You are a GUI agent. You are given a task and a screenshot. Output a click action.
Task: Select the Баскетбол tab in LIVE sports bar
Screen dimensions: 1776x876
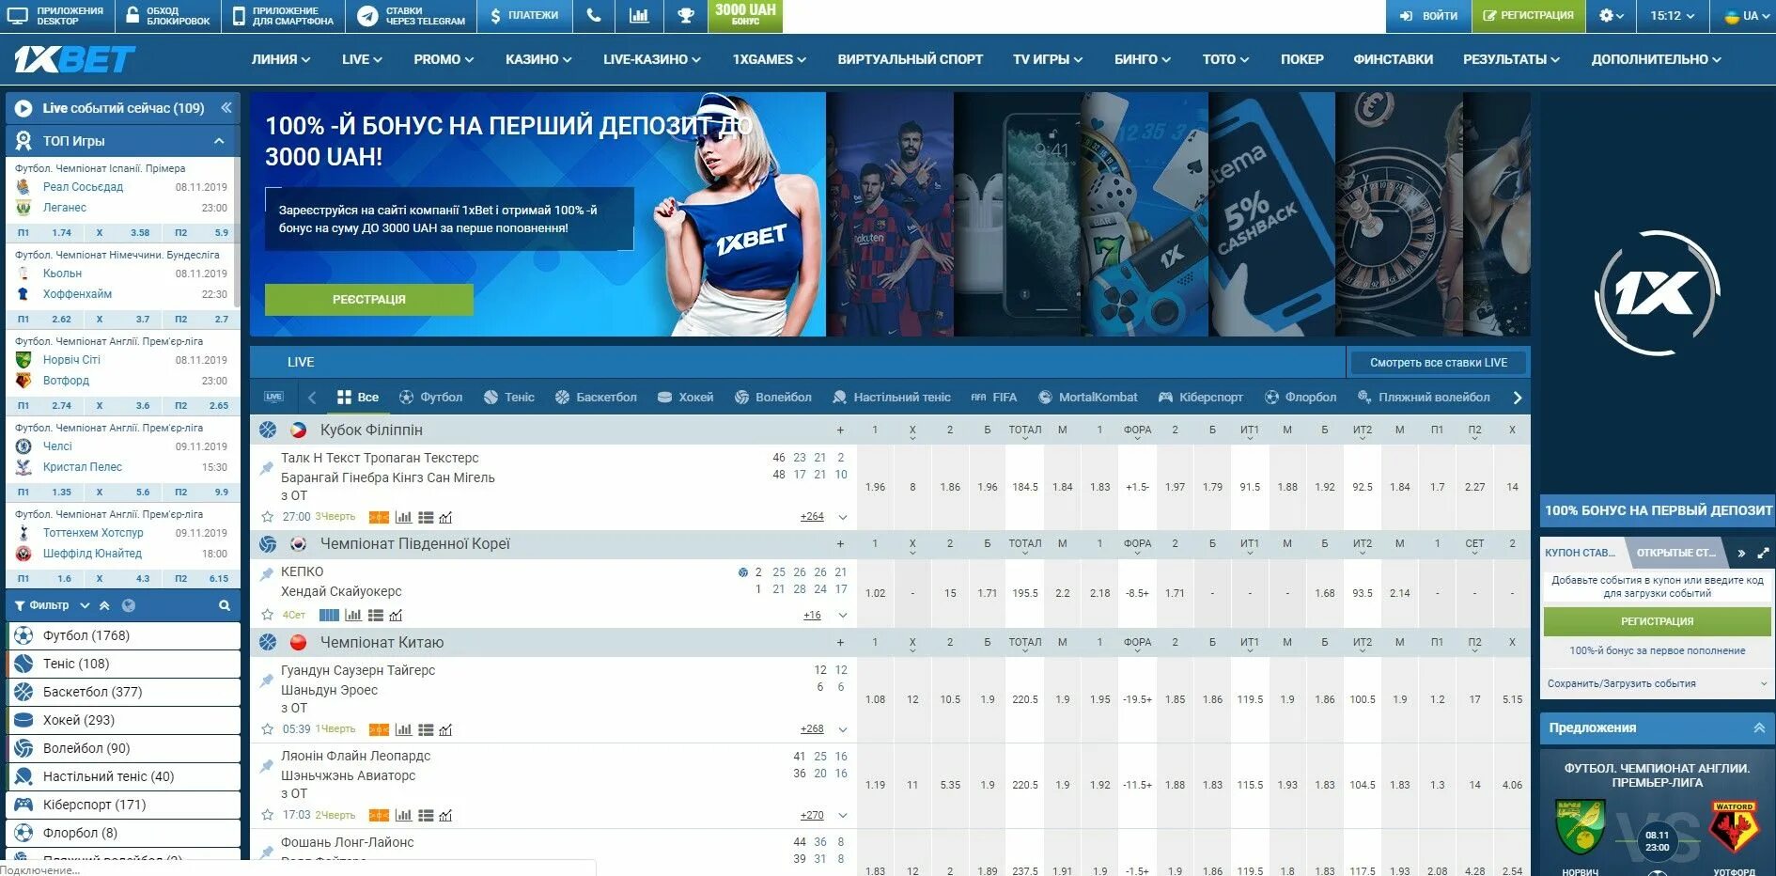point(596,398)
